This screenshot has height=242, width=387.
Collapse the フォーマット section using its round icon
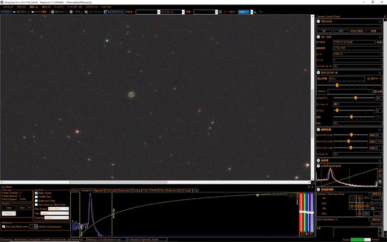[x=319, y=37]
